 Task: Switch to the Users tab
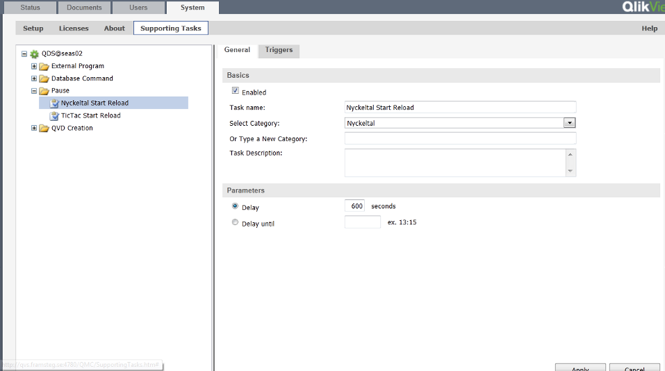click(138, 7)
